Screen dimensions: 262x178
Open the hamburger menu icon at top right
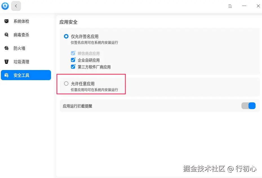coord(230,6)
